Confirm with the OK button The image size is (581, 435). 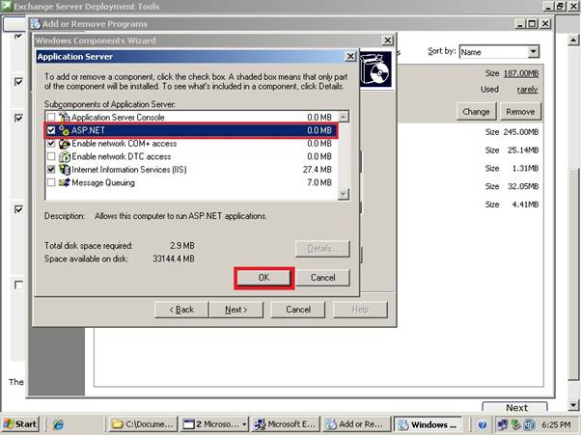[263, 278]
